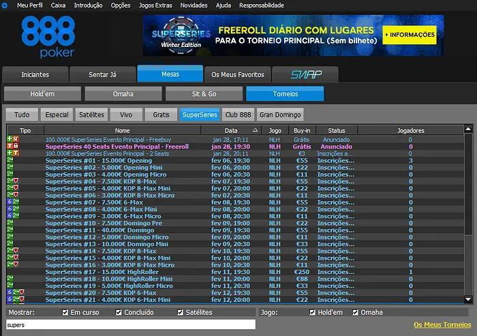477x336 pixels.
Task: Switch to the Sentar Já tab
Action: 102,74
